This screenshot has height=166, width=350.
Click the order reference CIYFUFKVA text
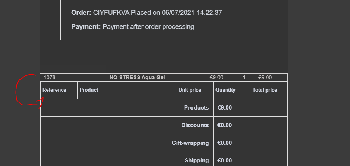tap(111, 13)
